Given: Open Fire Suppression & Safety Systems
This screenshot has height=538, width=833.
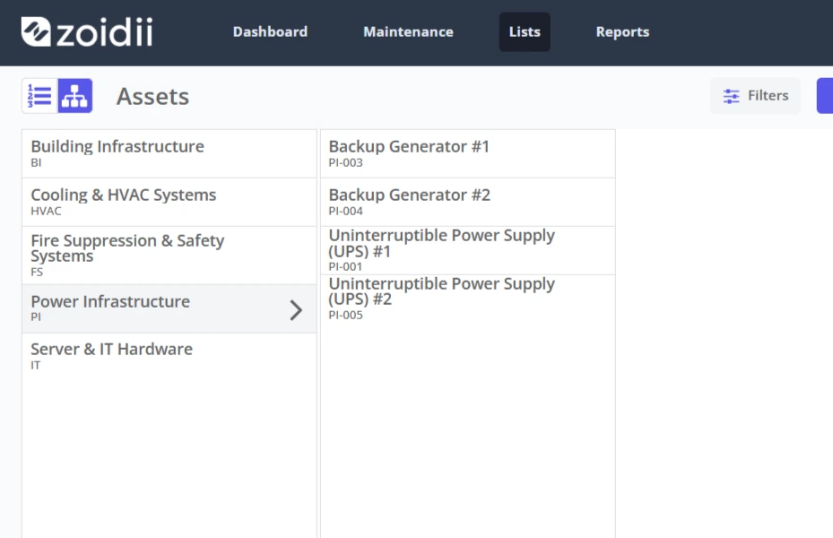Looking at the screenshot, I should coord(169,256).
